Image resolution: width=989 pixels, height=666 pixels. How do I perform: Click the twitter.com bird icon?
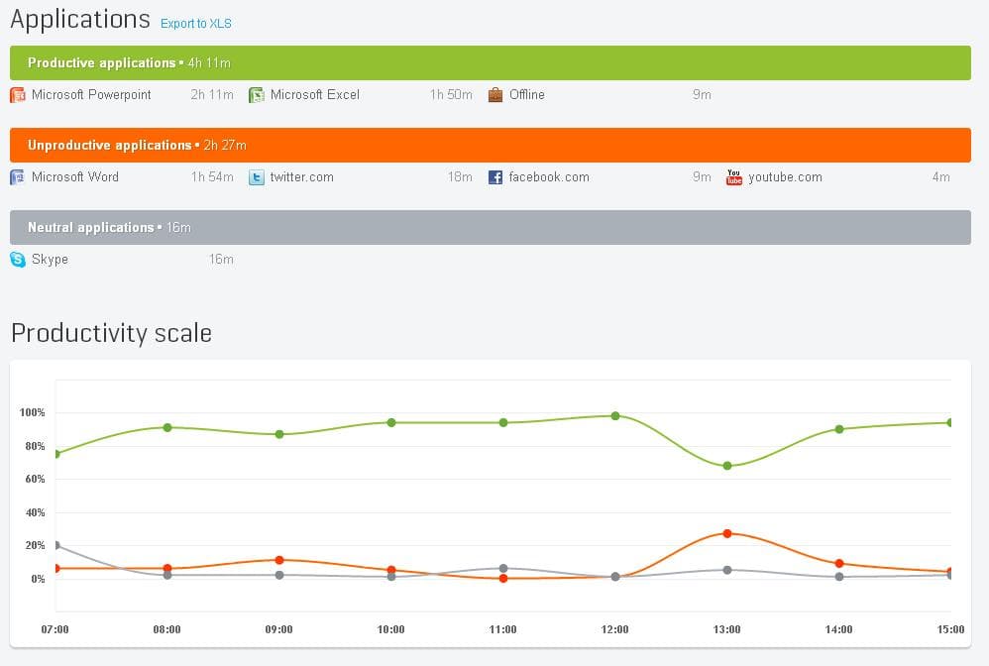257,177
